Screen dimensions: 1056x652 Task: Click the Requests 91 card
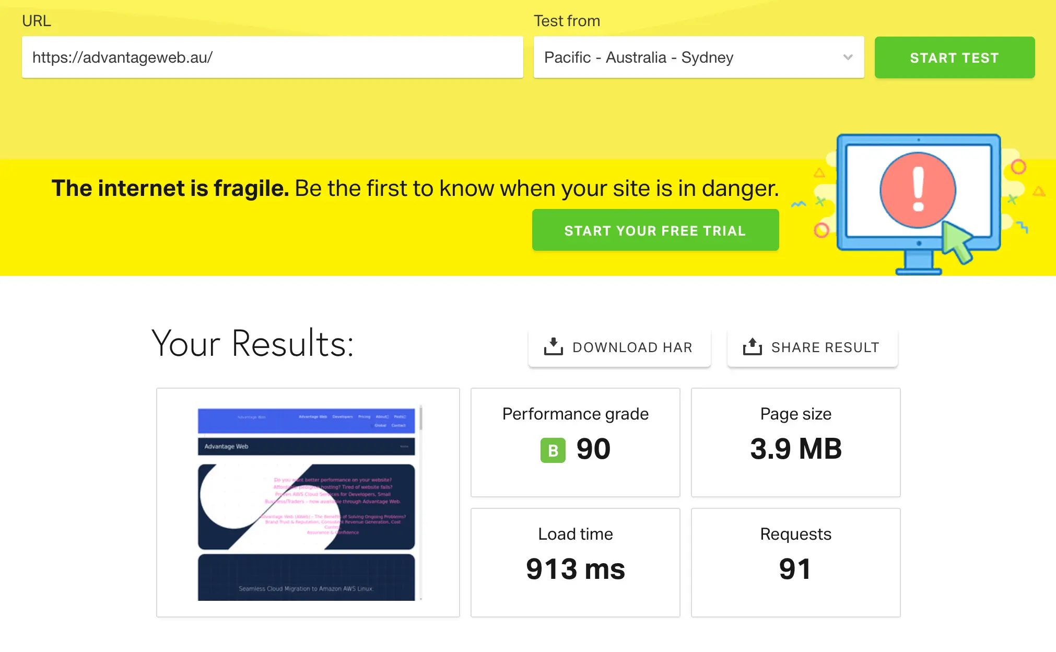[x=795, y=562]
